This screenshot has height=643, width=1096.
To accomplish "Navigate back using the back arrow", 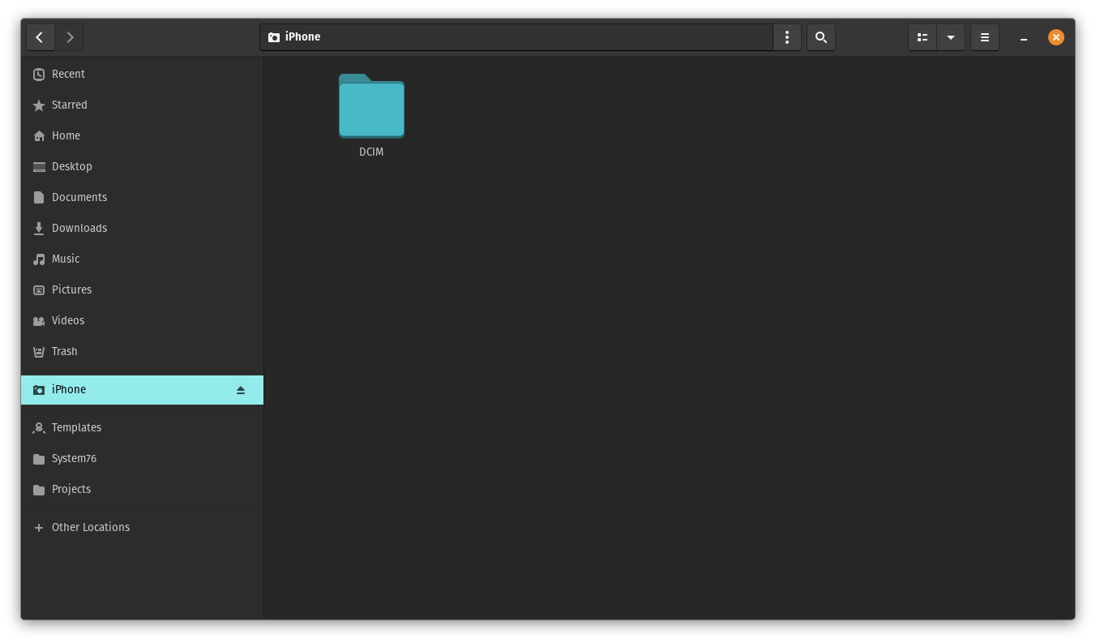I will pos(40,36).
